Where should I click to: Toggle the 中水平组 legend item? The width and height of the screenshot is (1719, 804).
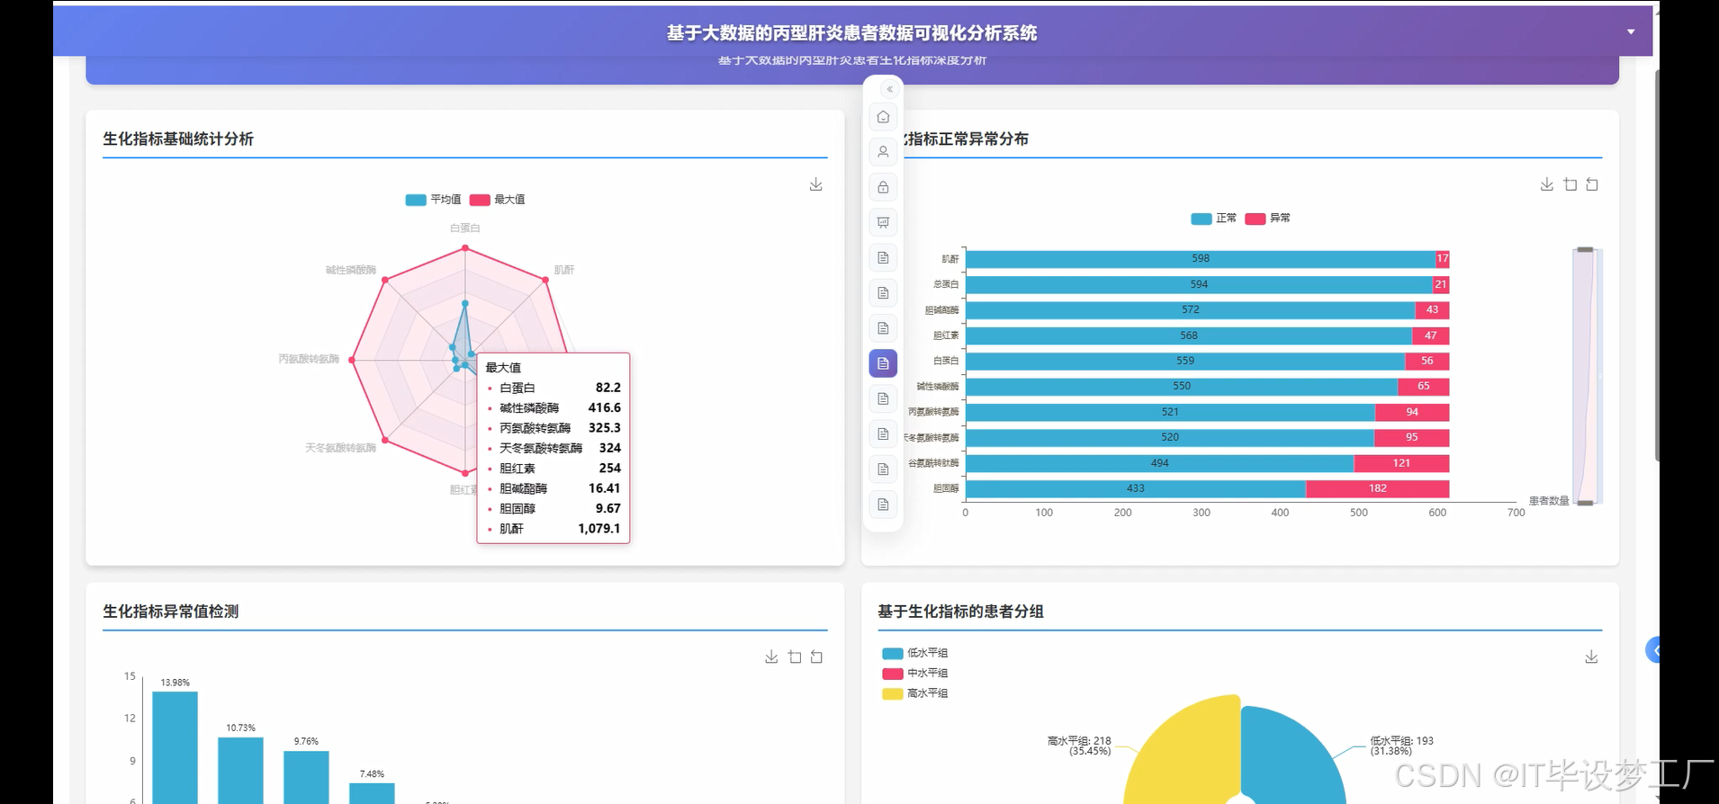(914, 674)
